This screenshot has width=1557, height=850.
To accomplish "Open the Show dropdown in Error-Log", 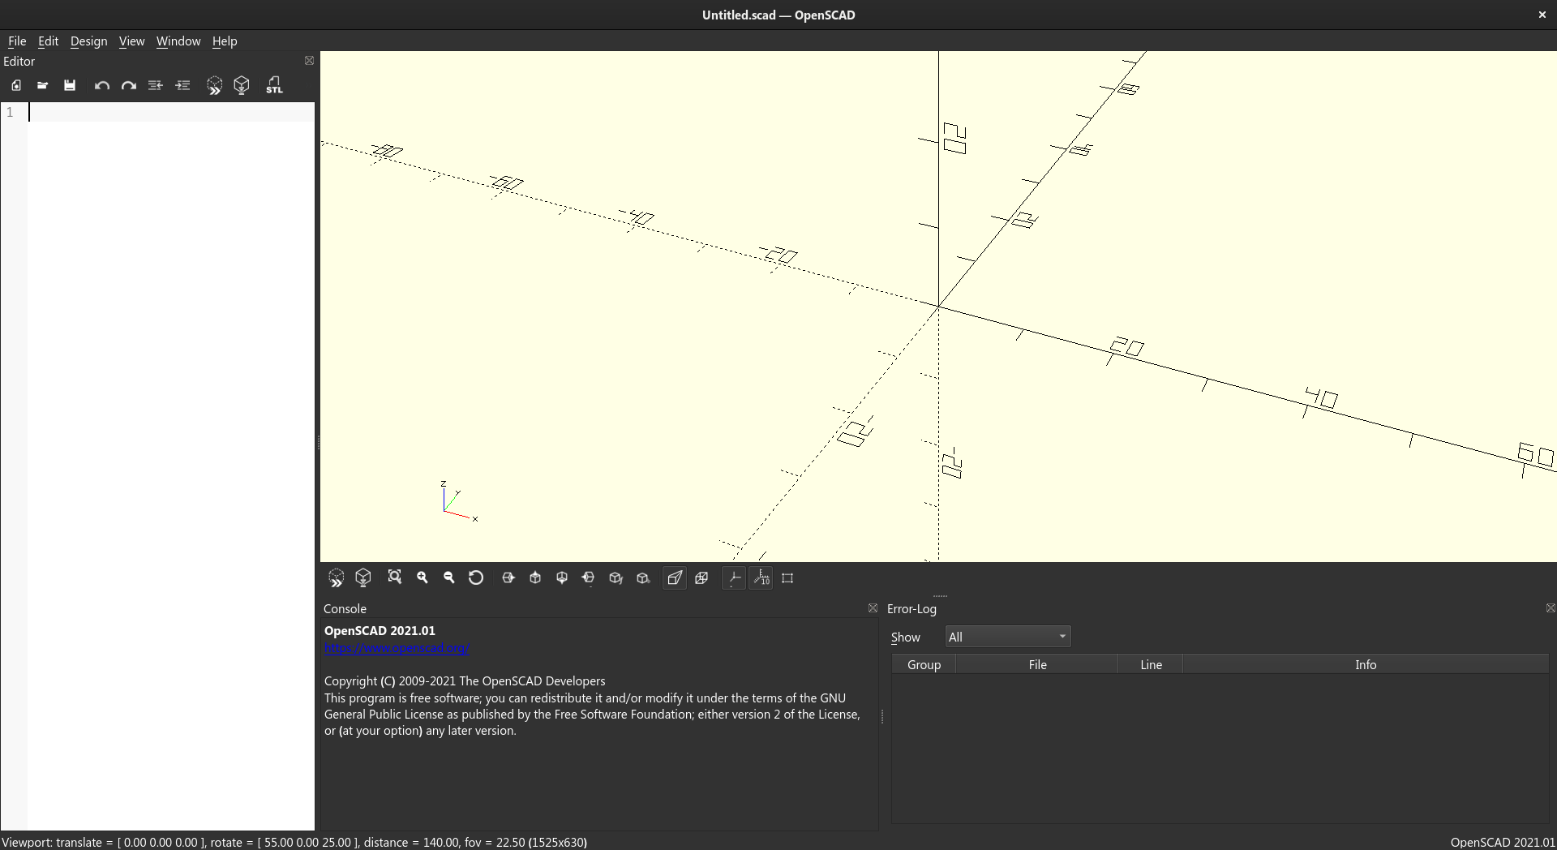I will tap(1006, 636).
